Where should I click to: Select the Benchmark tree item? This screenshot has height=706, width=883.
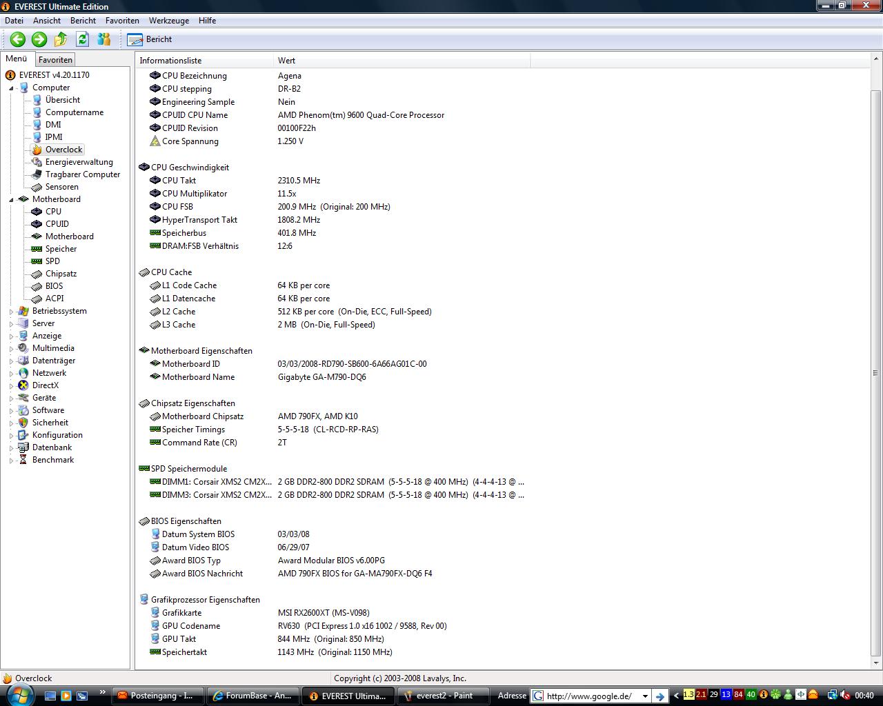pyautogui.click(x=53, y=460)
